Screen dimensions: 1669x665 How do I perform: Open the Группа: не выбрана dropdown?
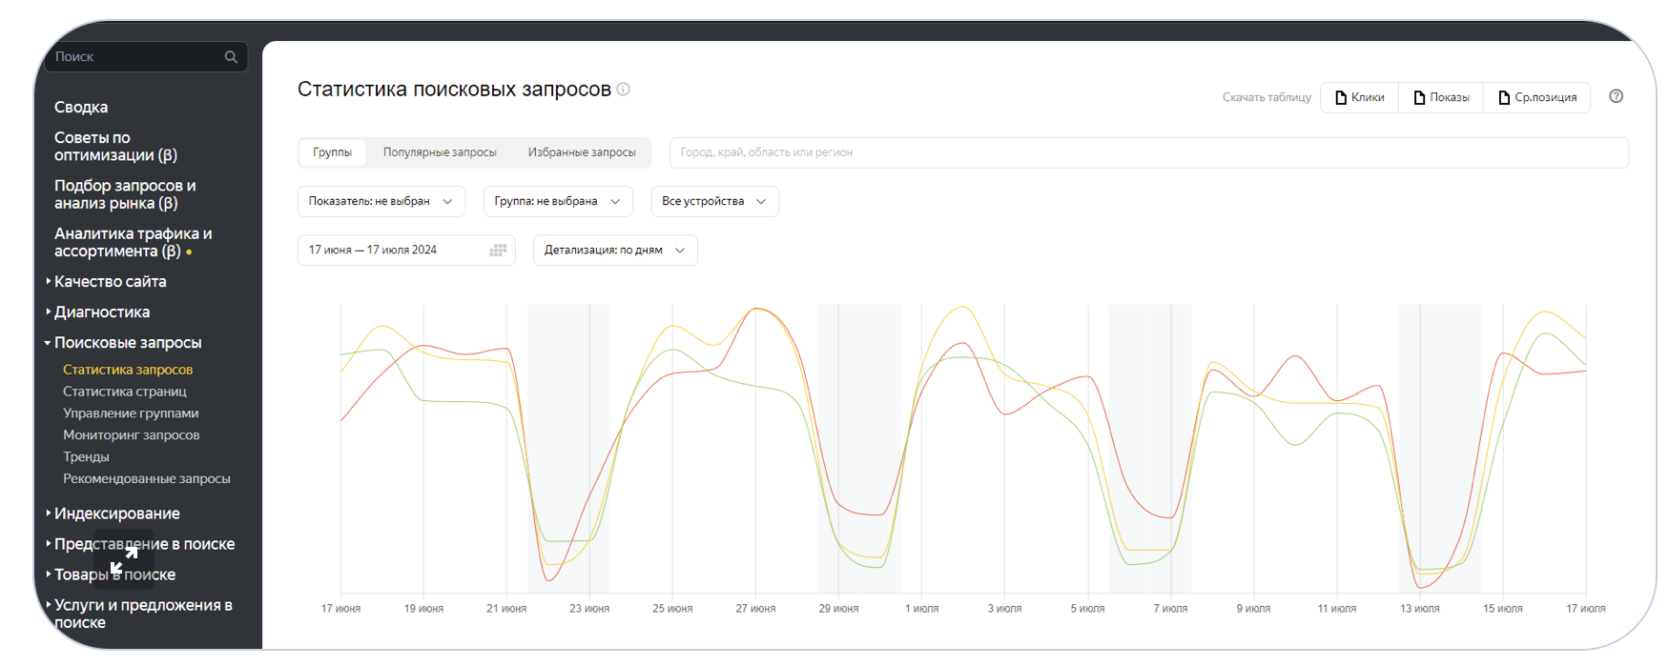point(557,201)
